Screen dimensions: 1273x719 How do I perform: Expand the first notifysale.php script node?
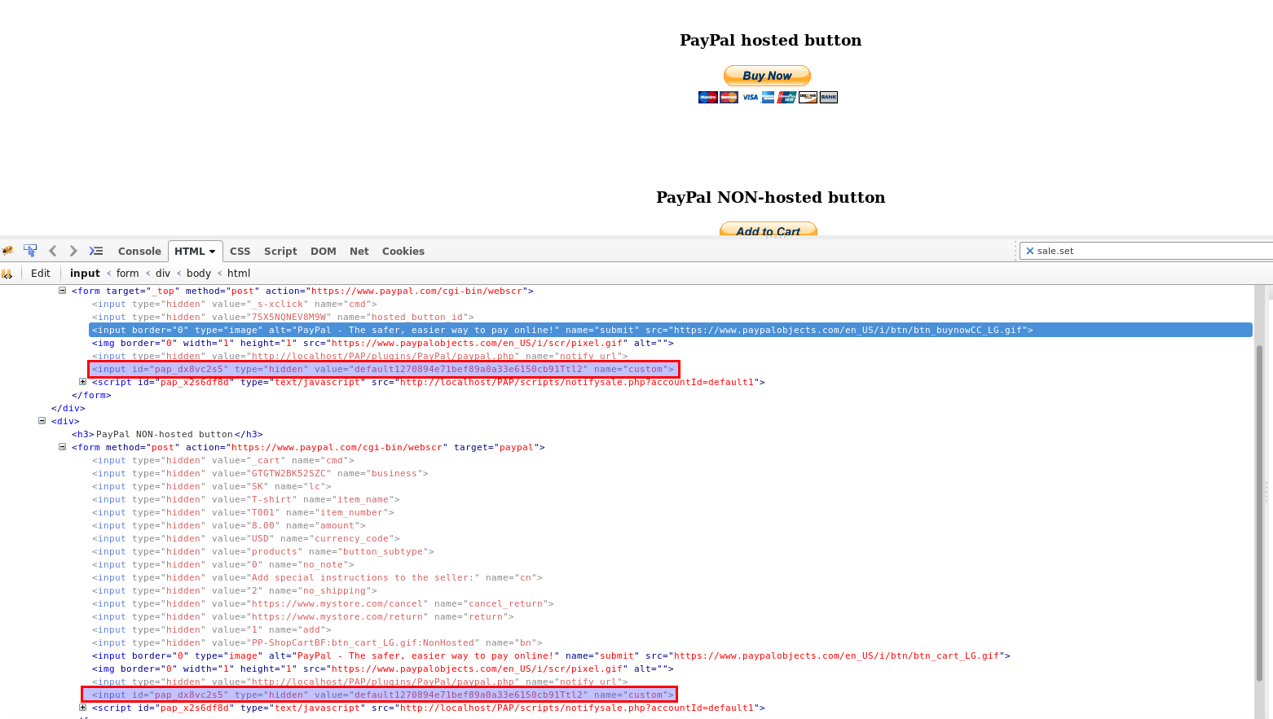[x=82, y=382]
